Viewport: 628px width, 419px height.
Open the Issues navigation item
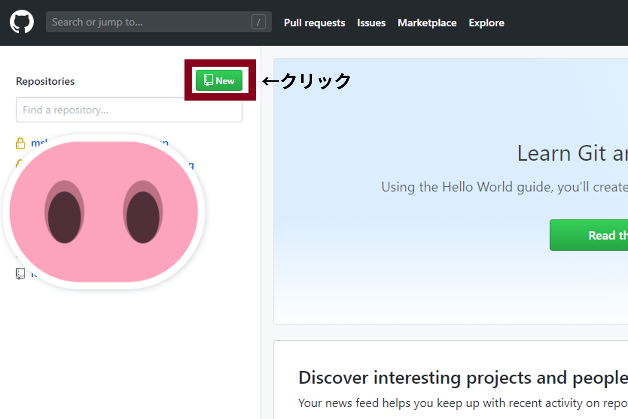pos(371,23)
